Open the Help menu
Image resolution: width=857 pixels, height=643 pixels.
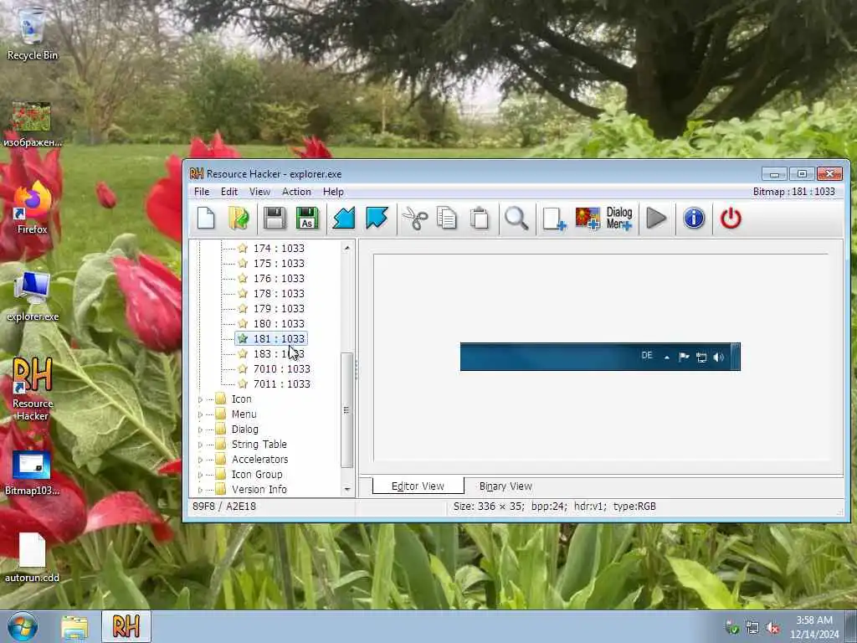pyautogui.click(x=333, y=192)
